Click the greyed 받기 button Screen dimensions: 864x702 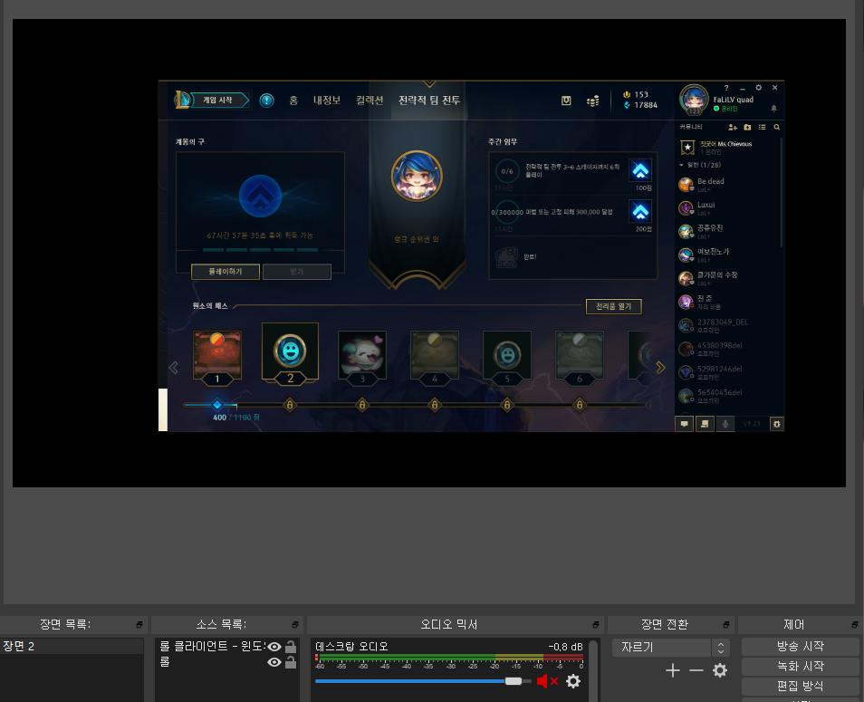click(296, 272)
